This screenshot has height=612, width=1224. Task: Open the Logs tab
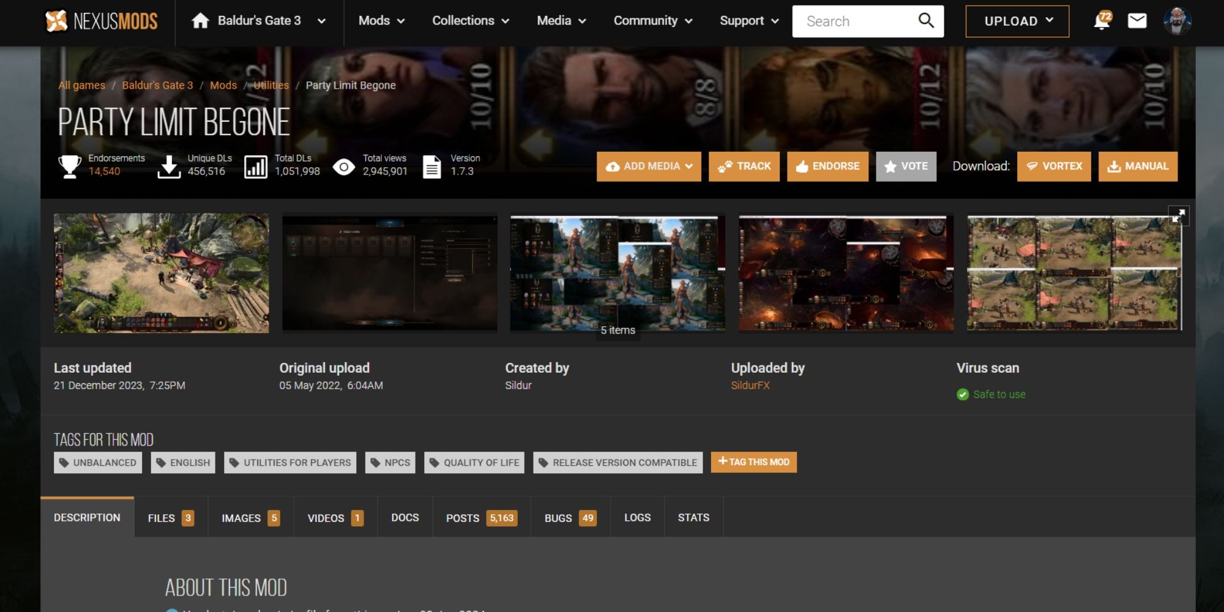click(x=637, y=518)
